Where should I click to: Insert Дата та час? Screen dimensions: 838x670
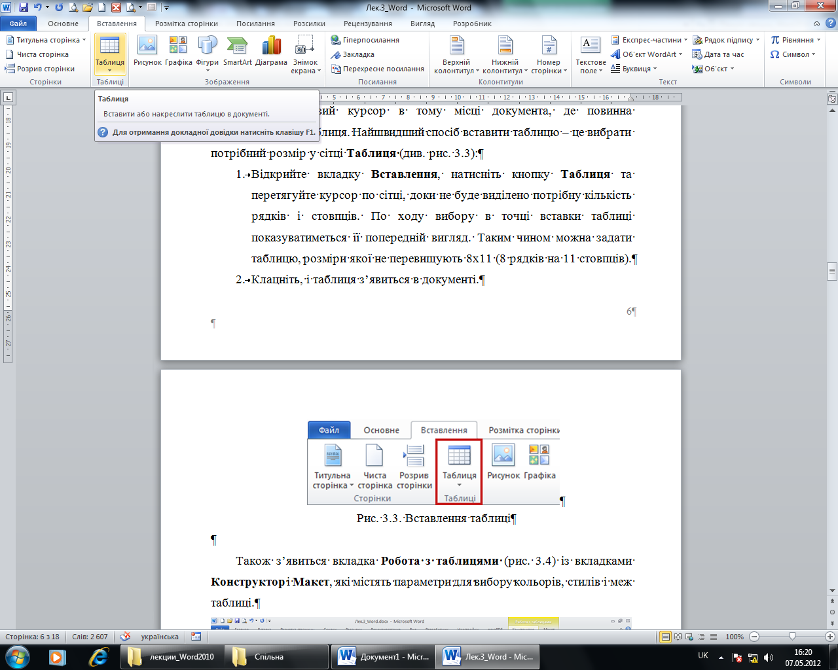point(718,54)
